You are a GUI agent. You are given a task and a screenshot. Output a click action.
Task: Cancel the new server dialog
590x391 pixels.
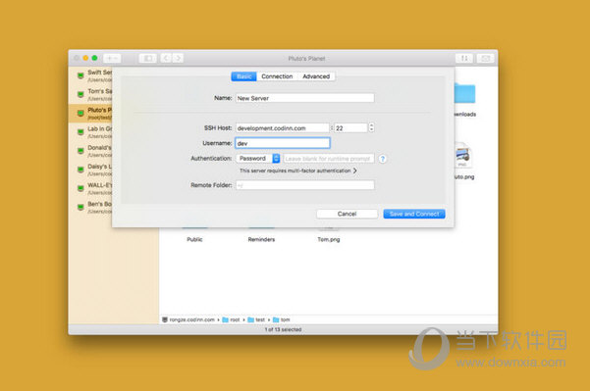coord(347,214)
